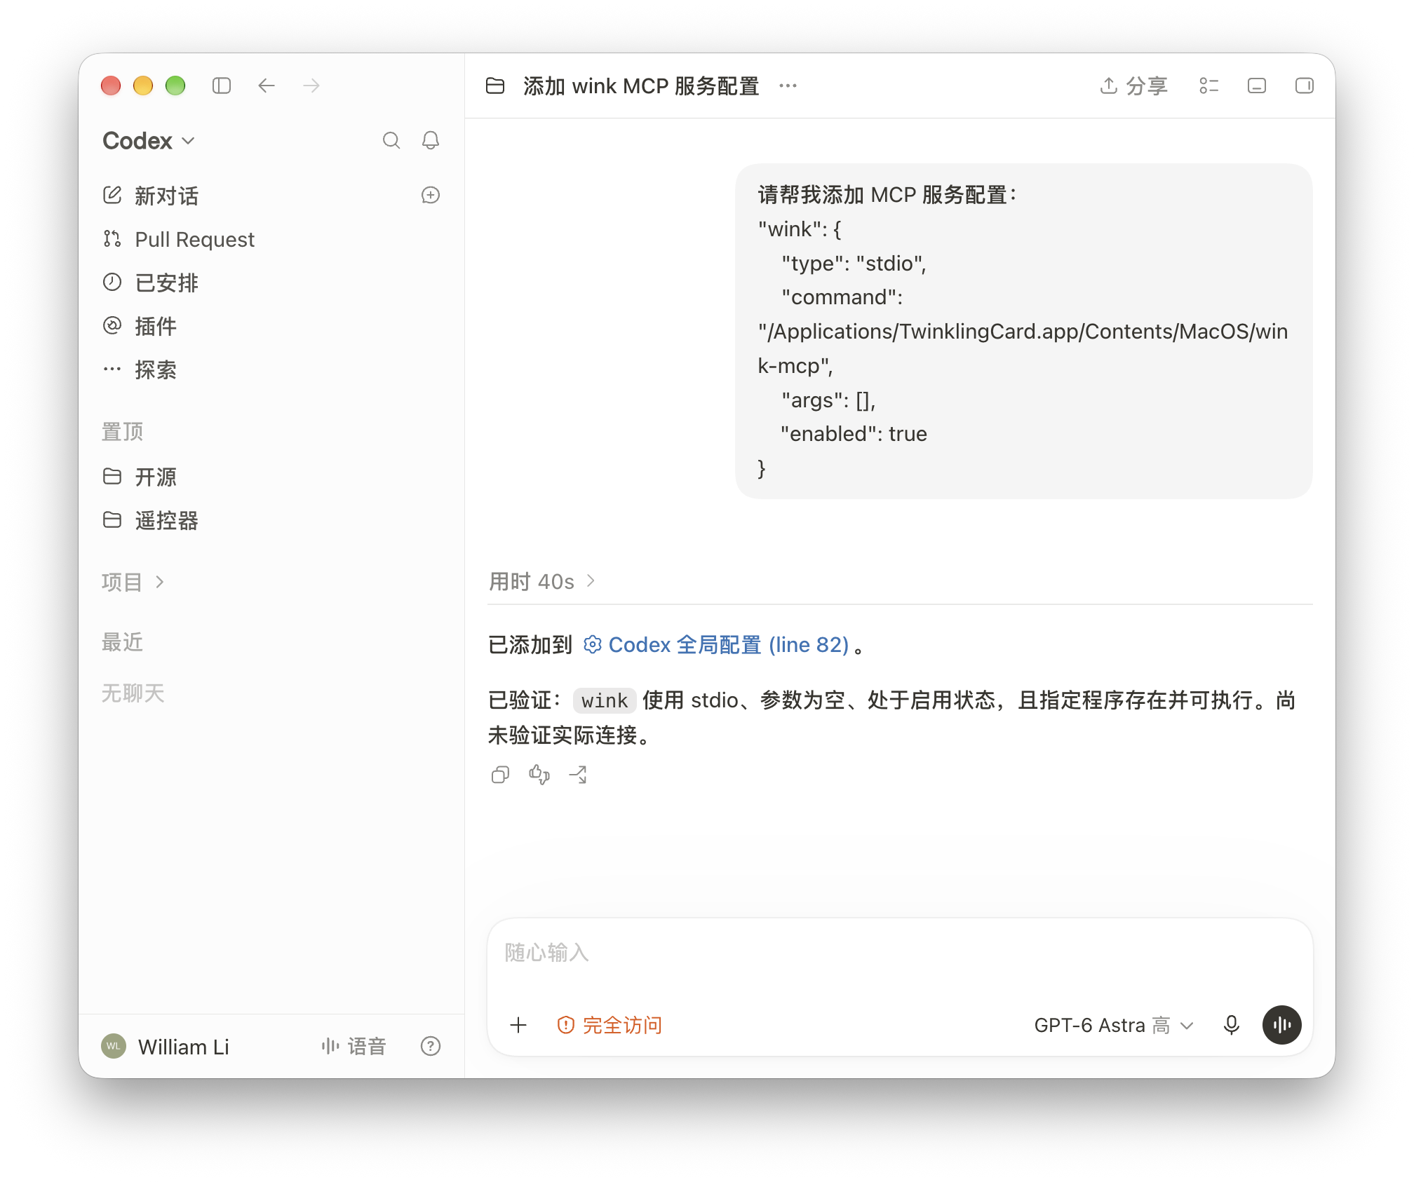This screenshot has width=1414, height=1182.
Task: Click the dark voice waveform button
Action: coord(1281,1025)
